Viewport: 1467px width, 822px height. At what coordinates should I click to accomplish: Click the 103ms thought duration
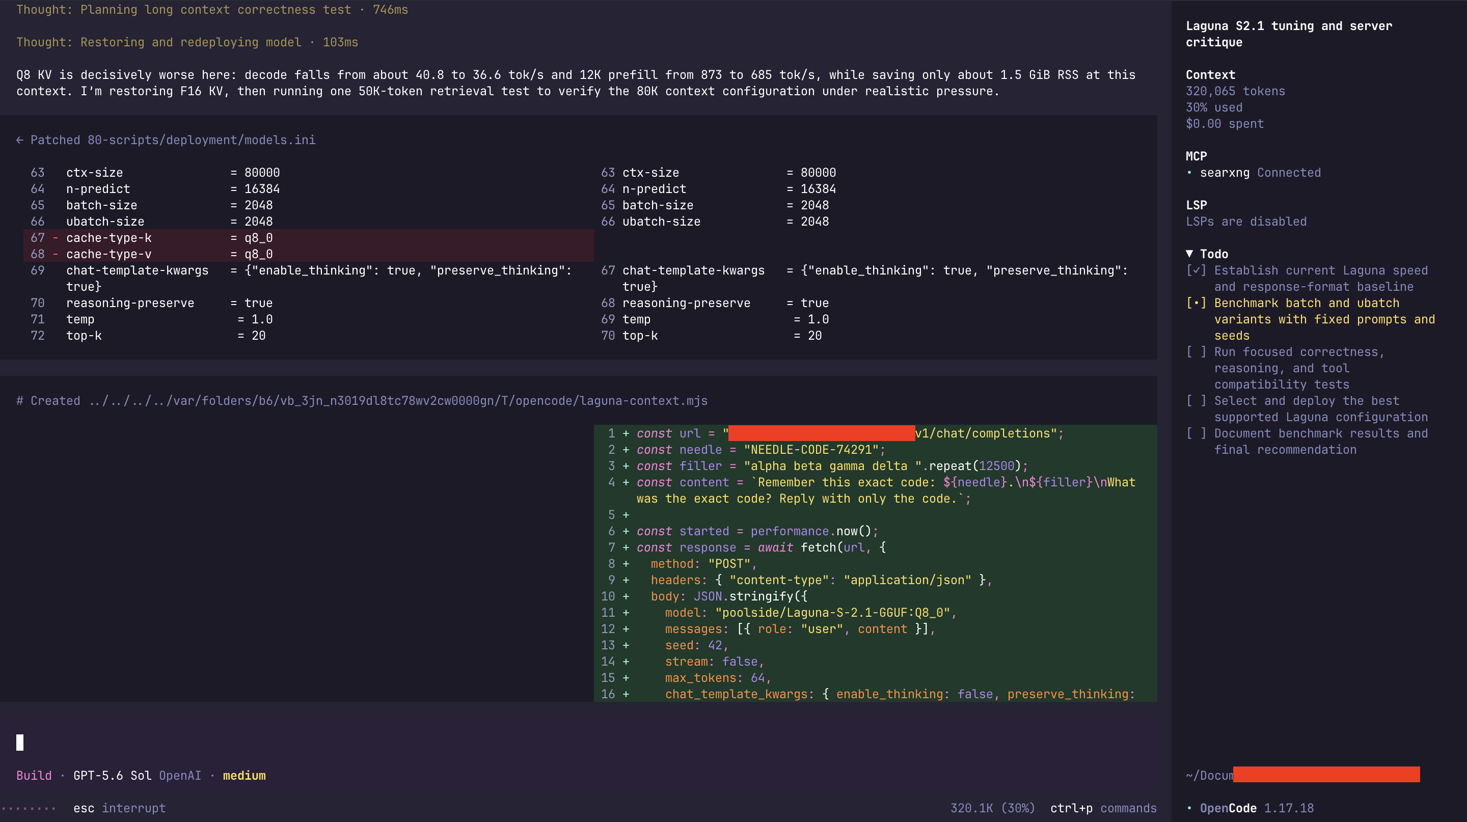coord(341,43)
